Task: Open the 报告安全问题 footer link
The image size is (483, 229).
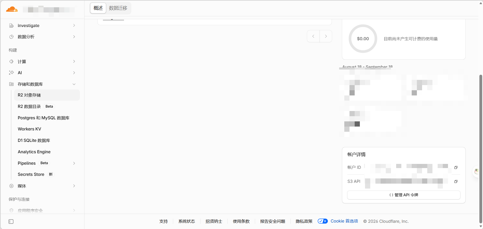Action: coord(273,221)
